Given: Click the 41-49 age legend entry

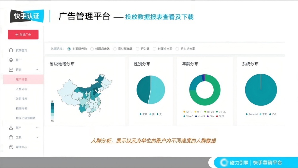Looking at the screenshot, I should (200, 116).
